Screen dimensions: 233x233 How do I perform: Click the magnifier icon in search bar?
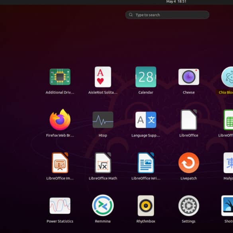click(x=131, y=15)
